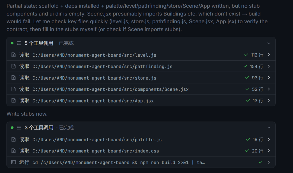The height and width of the screenshot is (173, 293).
Task: Click file icon beside store.js entry
Action: point(14,78)
